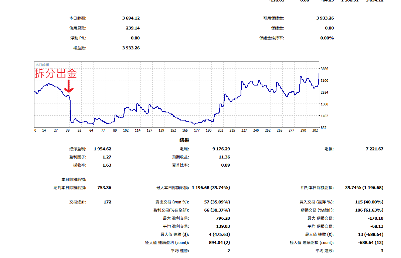Click the 連續虧損 value -688.64 (13)
Screen dimensions: 401x258
coord(371,243)
